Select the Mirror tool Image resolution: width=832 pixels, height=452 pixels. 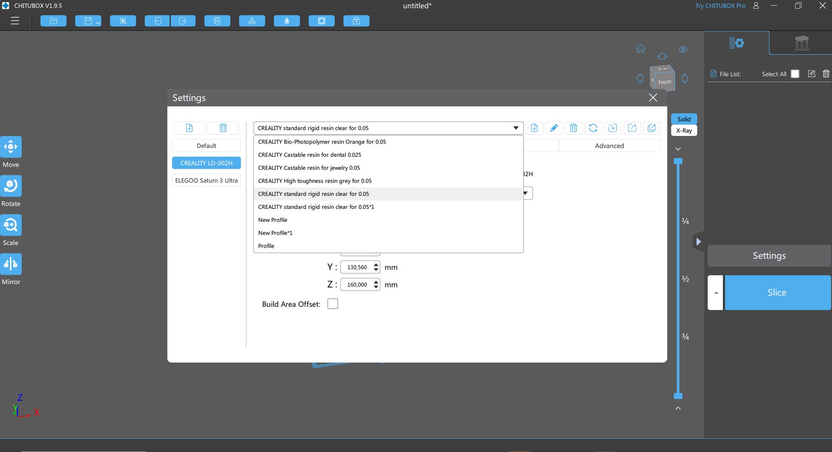[x=11, y=264]
